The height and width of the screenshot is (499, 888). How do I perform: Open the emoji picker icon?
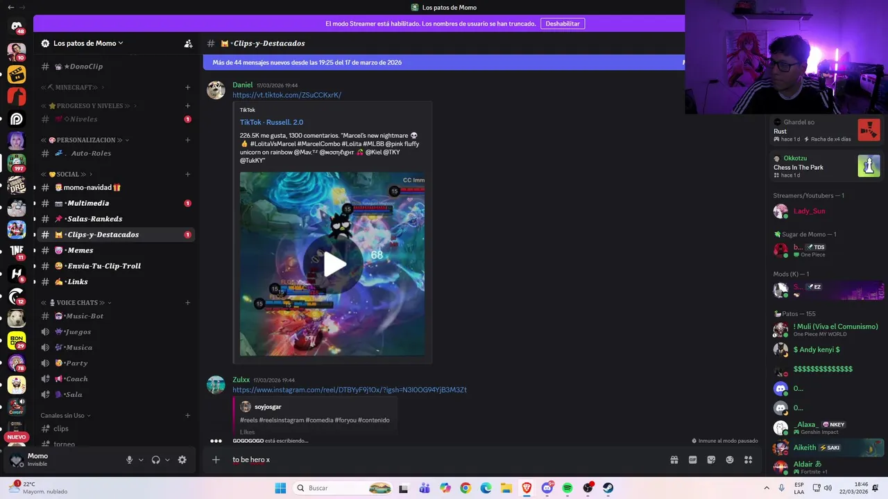click(730, 459)
